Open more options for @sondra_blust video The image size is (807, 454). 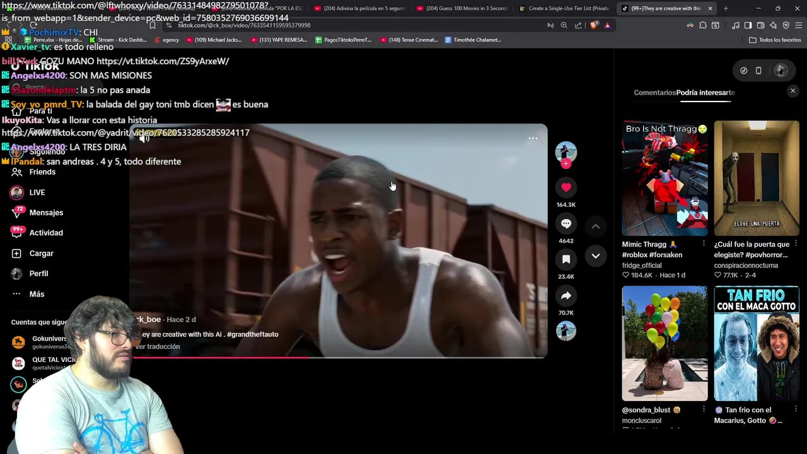coord(704,409)
